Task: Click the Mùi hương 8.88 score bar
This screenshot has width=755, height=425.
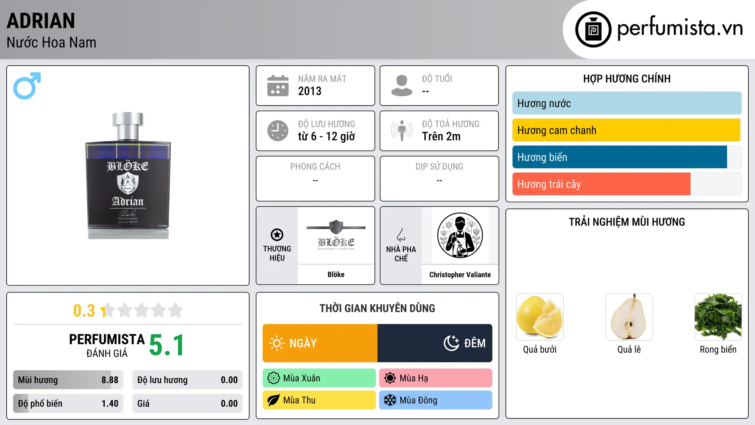Action: 68,380
